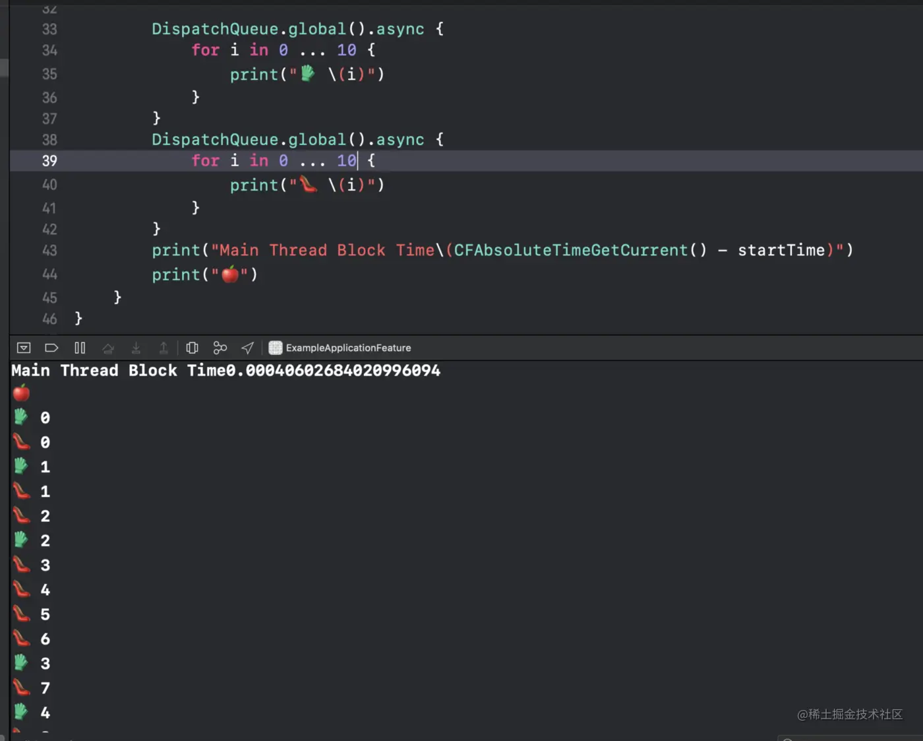Click console line high heel 7

(32, 688)
